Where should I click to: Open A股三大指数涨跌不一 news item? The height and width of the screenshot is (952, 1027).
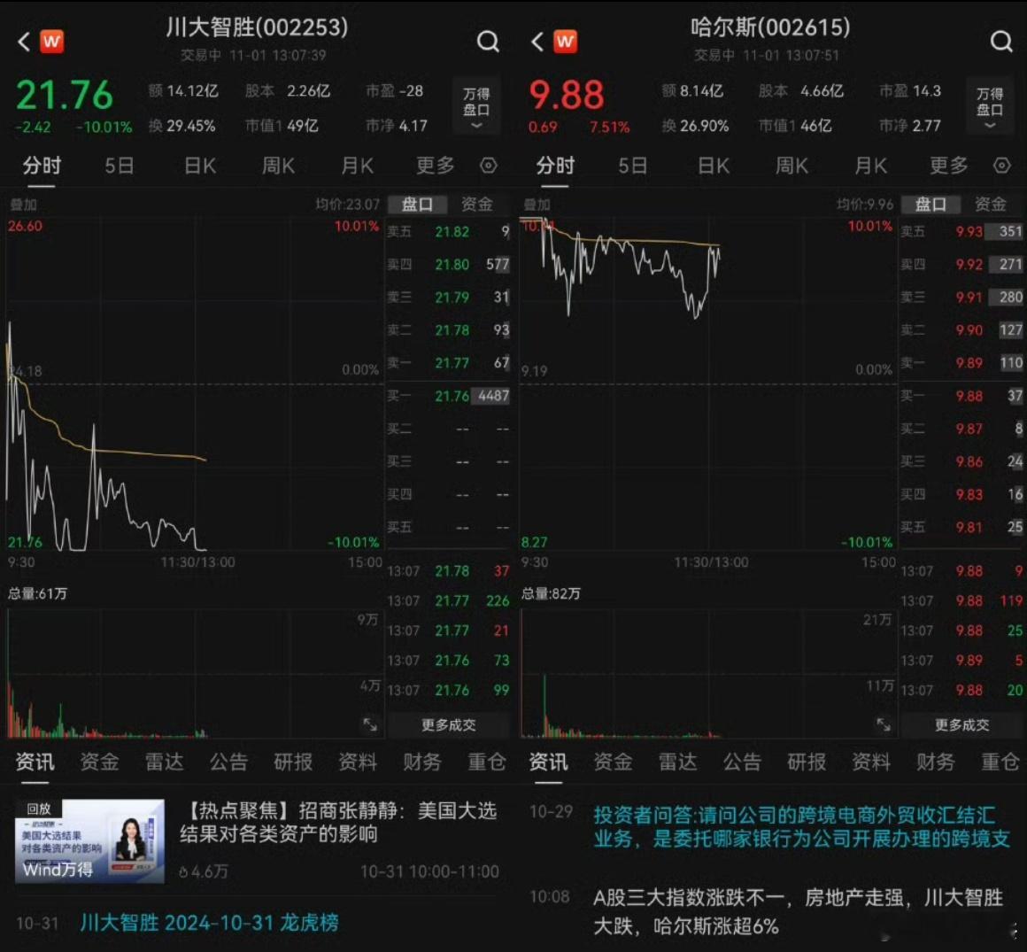(x=799, y=911)
